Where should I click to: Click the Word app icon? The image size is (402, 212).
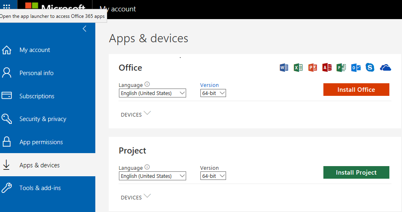tap(284, 67)
